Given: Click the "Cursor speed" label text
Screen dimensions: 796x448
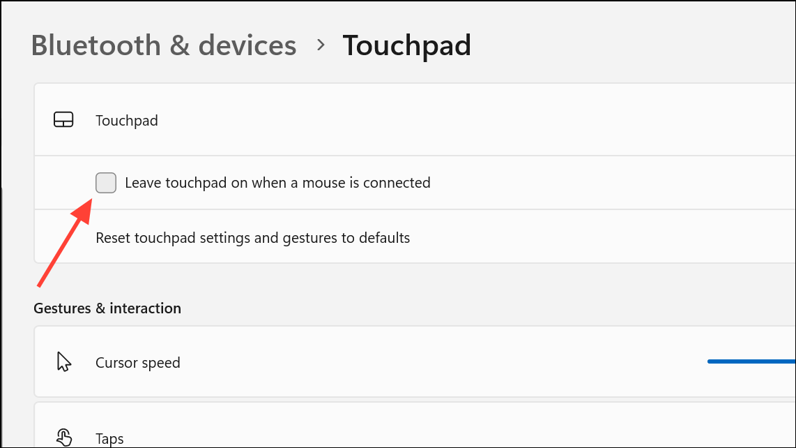Looking at the screenshot, I should (x=137, y=362).
